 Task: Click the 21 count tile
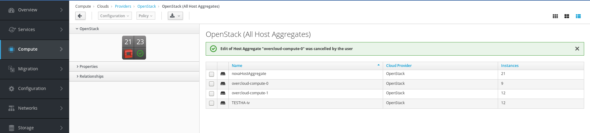pyautogui.click(x=128, y=42)
